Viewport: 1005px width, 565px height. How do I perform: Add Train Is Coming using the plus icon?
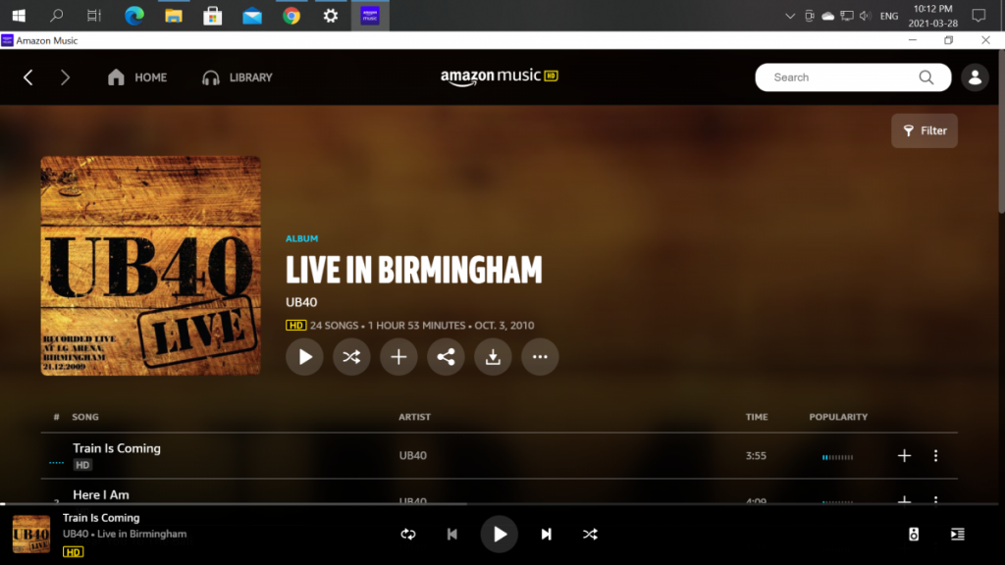[904, 455]
